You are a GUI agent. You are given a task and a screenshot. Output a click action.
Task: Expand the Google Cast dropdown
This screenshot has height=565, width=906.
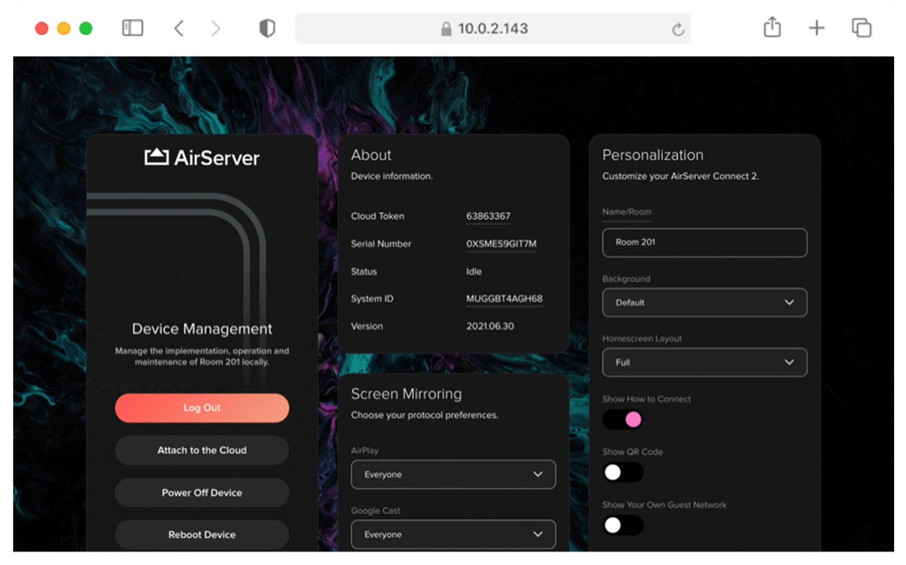point(452,534)
